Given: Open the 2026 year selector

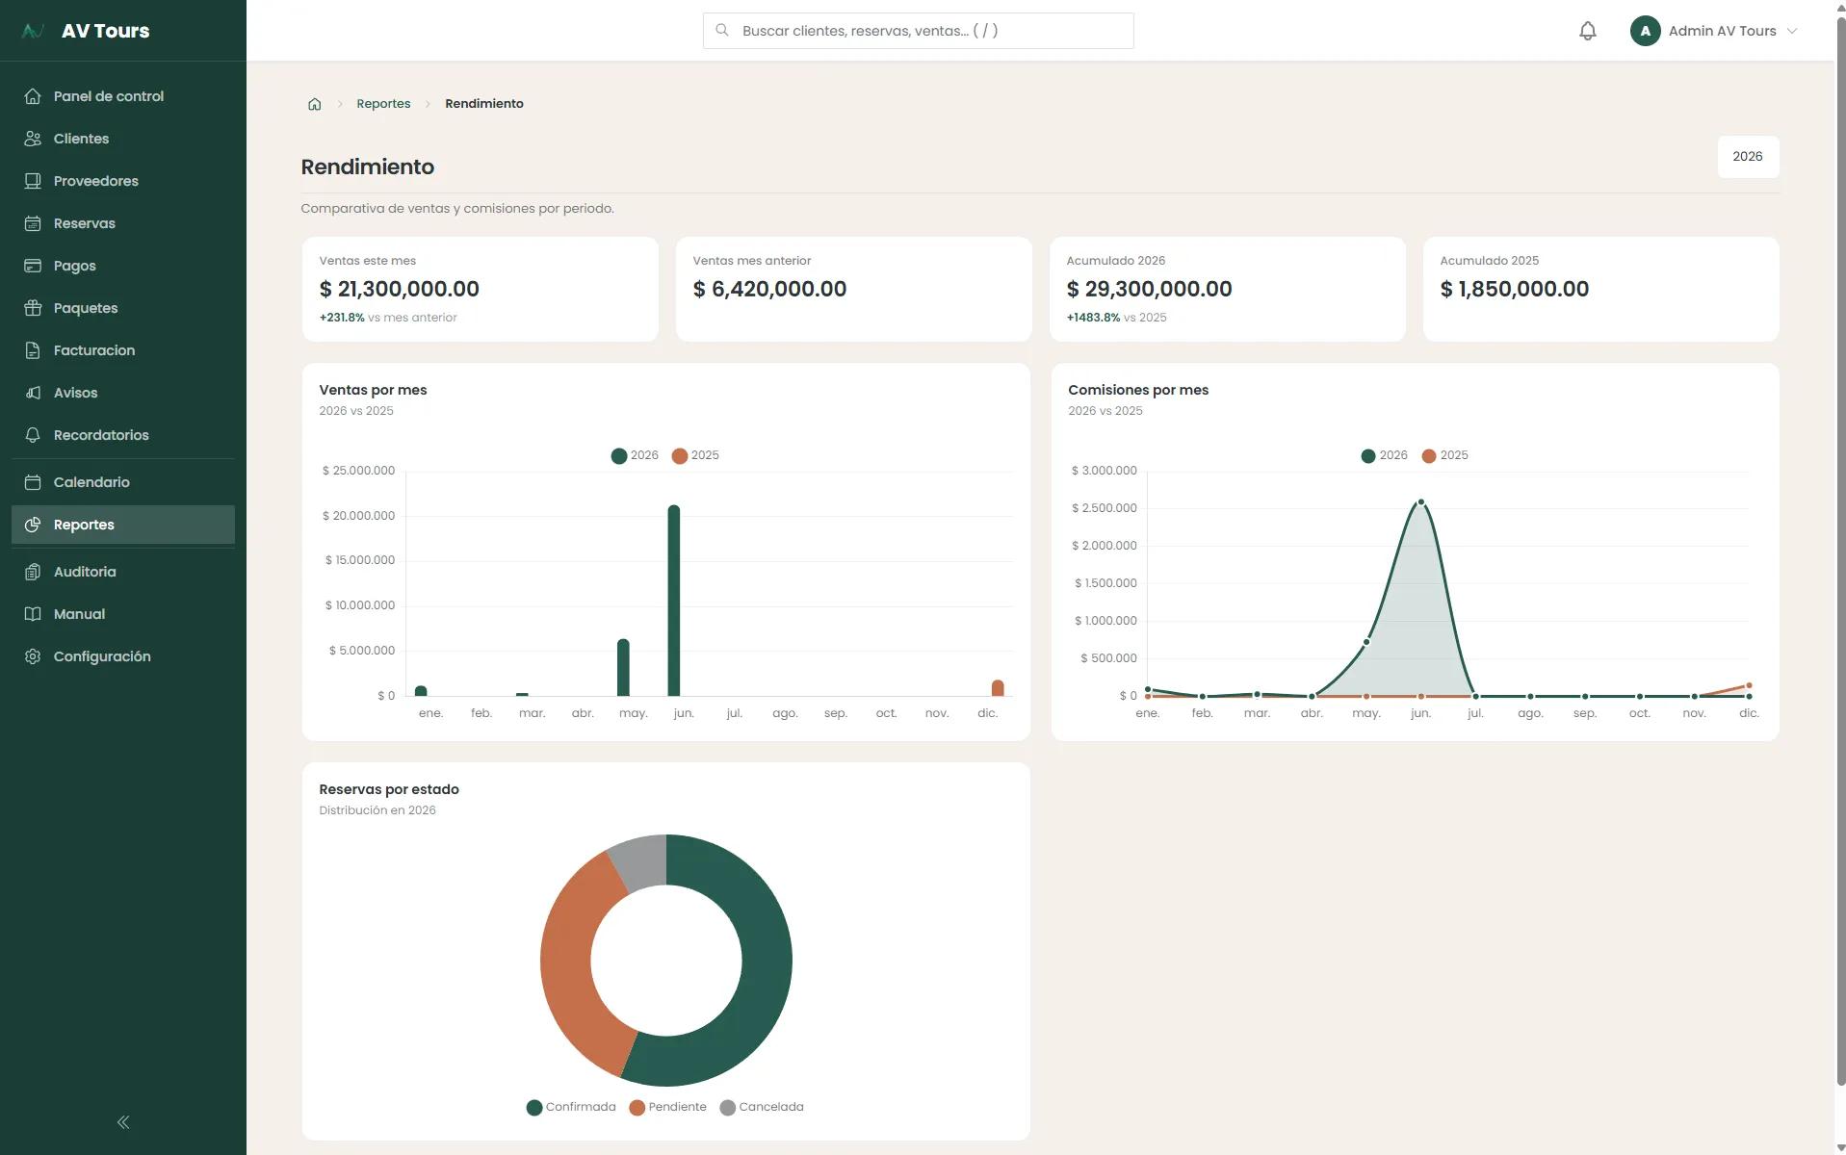Looking at the screenshot, I should (x=1747, y=157).
